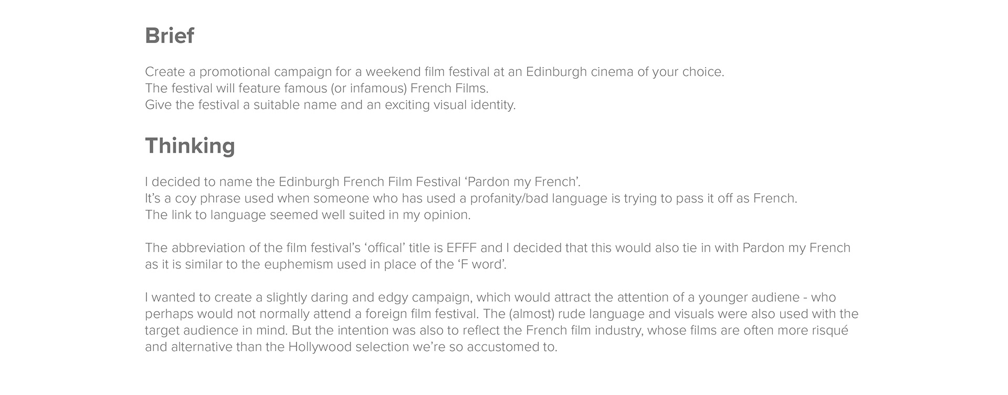Image resolution: width=1008 pixels, height=395 pixels.
Task: Click the quoted word 'offical'
Action: (x=385, y=248)
